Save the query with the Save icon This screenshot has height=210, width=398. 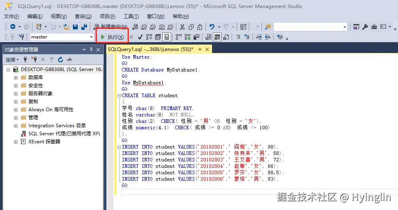click(75, 27)
